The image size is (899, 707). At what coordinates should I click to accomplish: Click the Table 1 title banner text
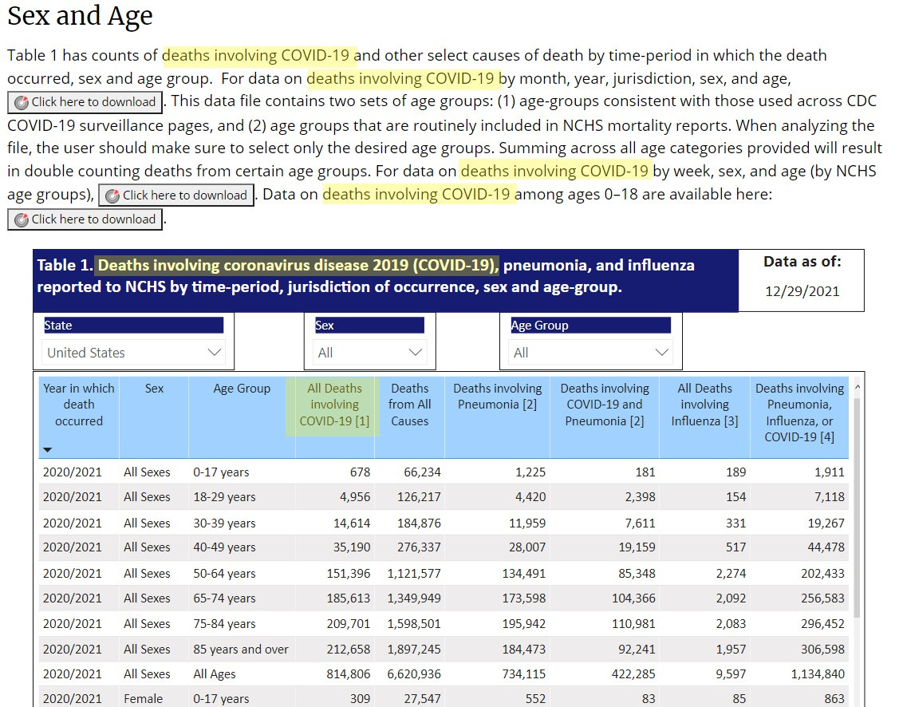tap(366, 276)
